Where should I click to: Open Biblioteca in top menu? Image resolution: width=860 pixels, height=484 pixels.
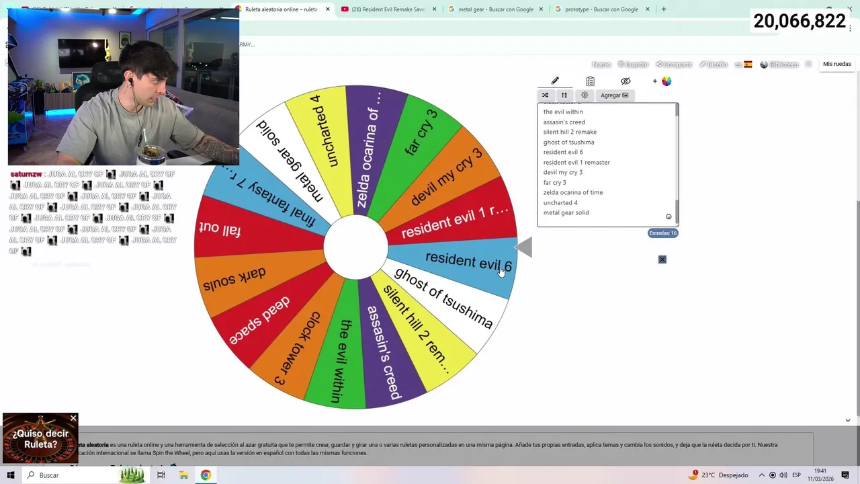point(779,65)
